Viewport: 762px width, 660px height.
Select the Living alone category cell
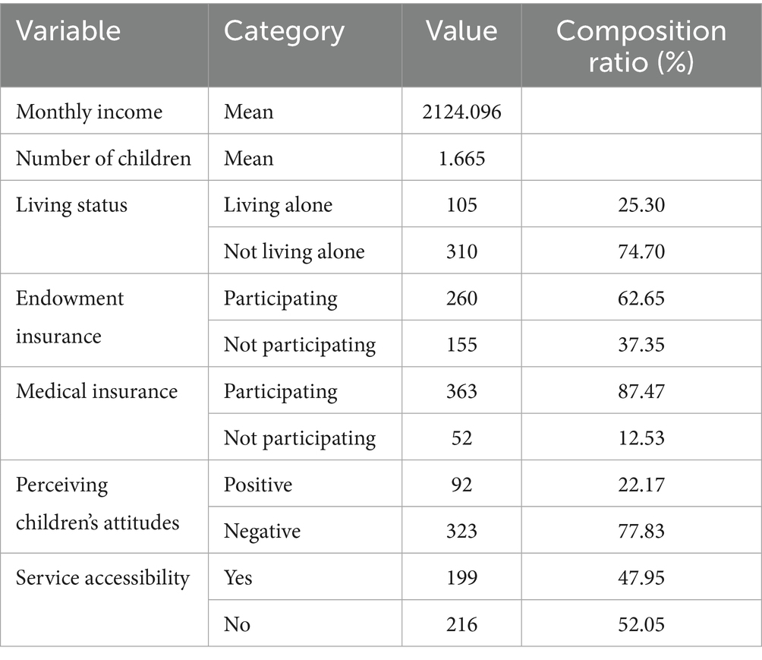[278, 205]
